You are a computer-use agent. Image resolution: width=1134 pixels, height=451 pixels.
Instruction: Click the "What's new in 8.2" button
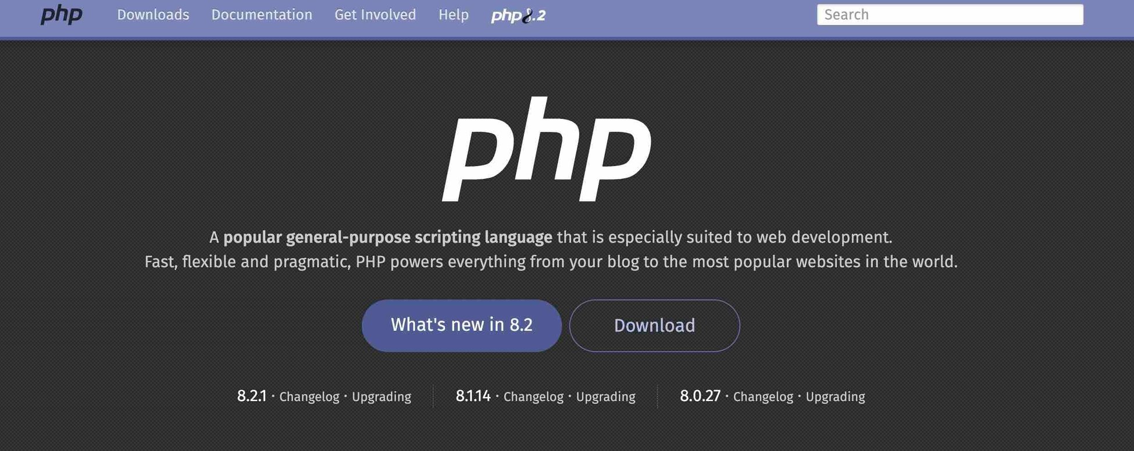tap(461, 325)
